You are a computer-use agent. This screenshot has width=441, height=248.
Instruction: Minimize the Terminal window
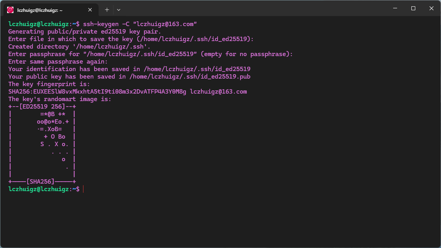[395, 8]
